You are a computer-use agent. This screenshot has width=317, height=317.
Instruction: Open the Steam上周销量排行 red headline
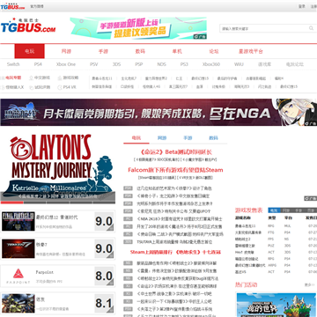coord(175,252)
